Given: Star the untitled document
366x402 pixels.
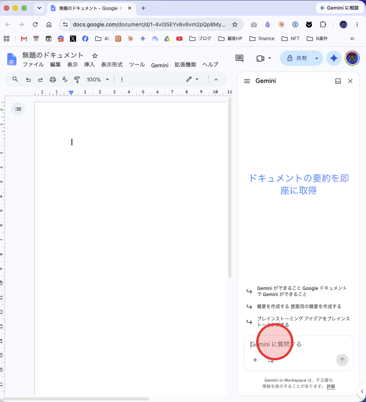Looking at the screenshot, I should point(95,55).
